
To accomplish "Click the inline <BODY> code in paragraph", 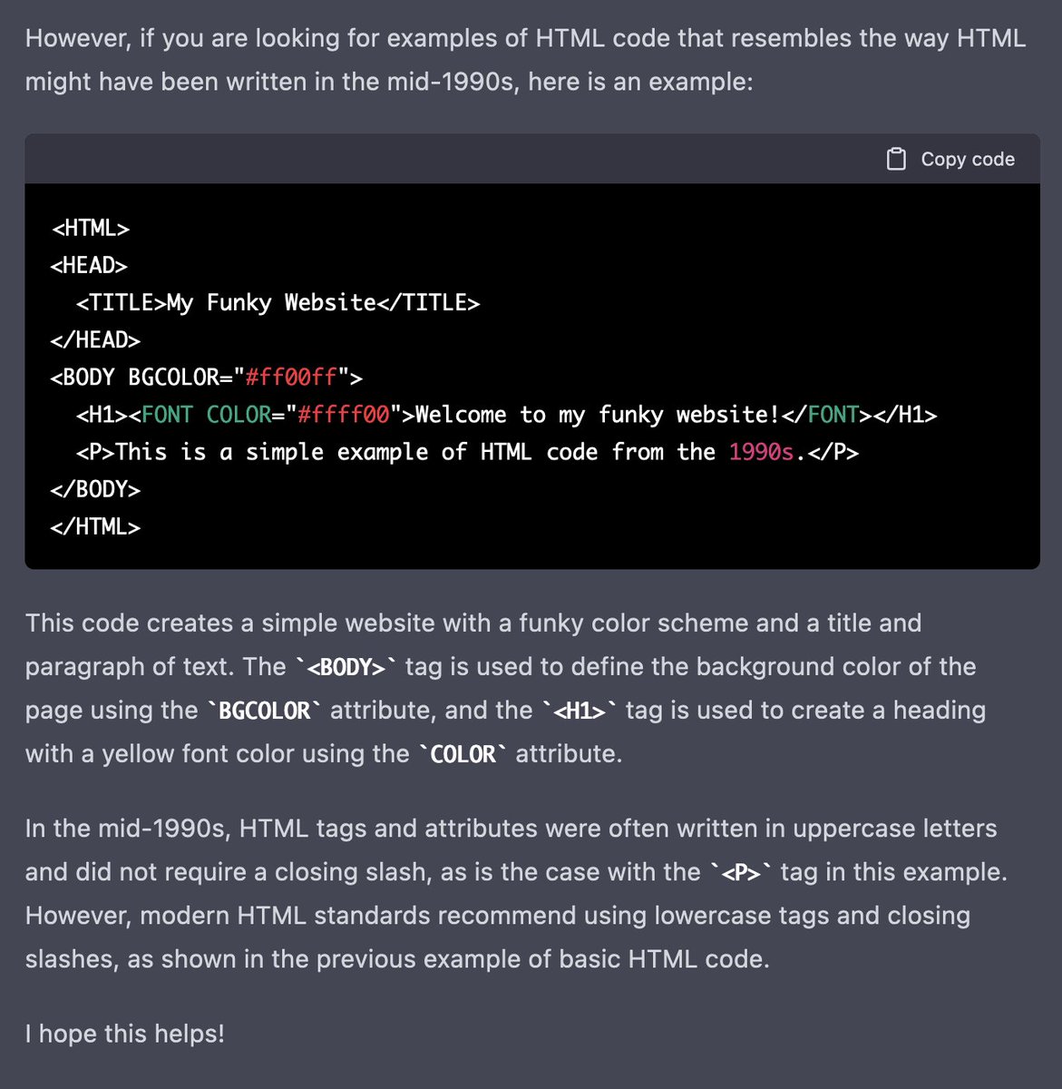I will pyautogui.click(x=346, y=667).
